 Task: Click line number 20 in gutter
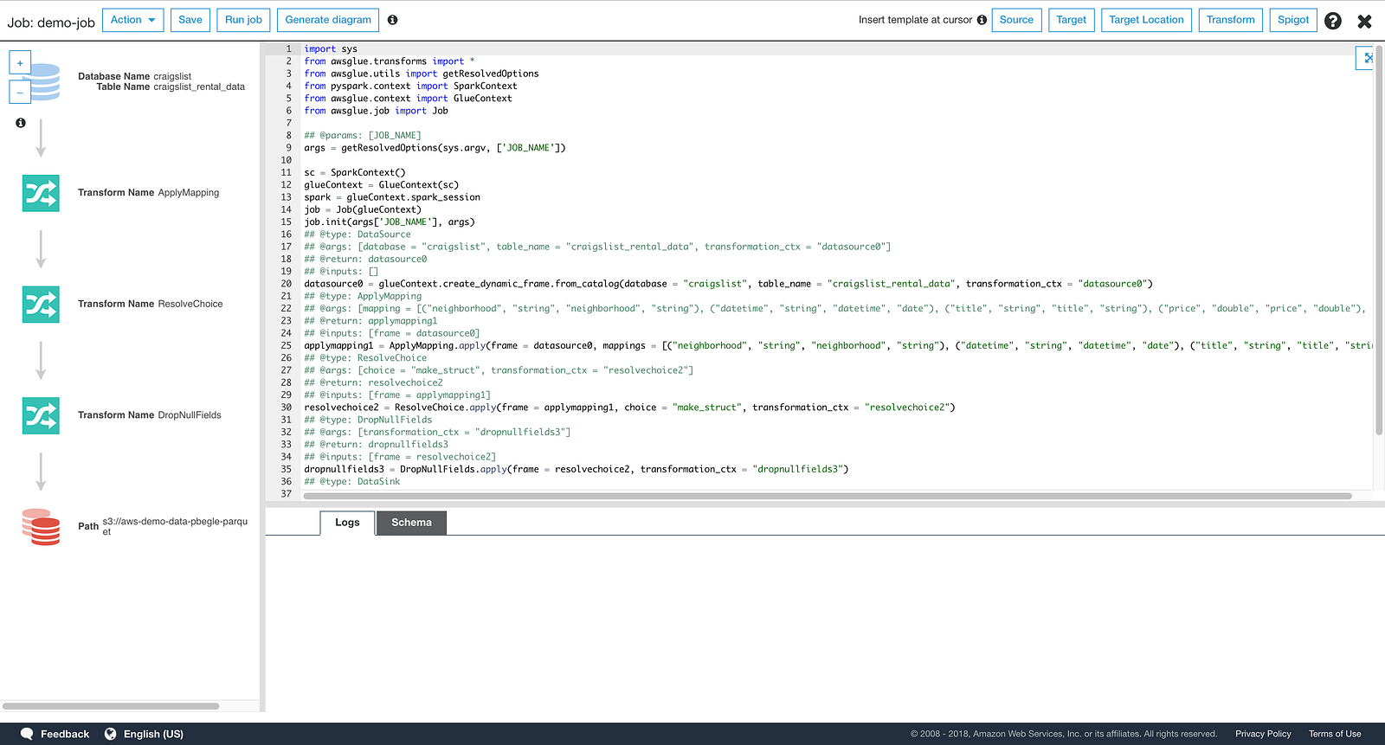[x=286, y=284]
